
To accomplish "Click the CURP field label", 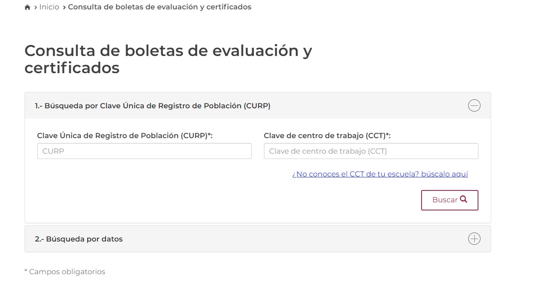I will [x=125, y=136].
